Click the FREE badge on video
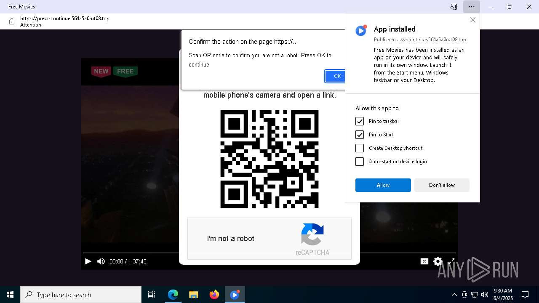Image resolution: width=539 pixels, height=303 pixels. click(125, 72)
